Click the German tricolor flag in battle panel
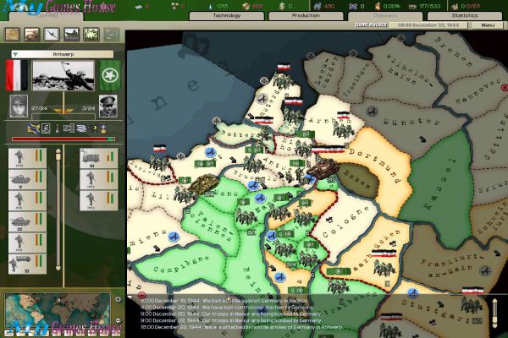Screen dimensions: 508x338 [x=17, y=75]
